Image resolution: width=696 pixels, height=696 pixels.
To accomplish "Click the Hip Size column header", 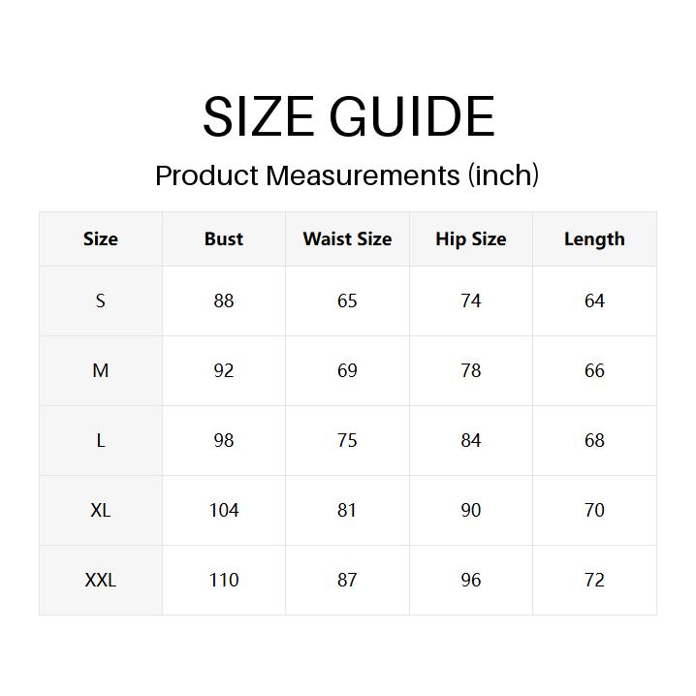I will [471, 238].
